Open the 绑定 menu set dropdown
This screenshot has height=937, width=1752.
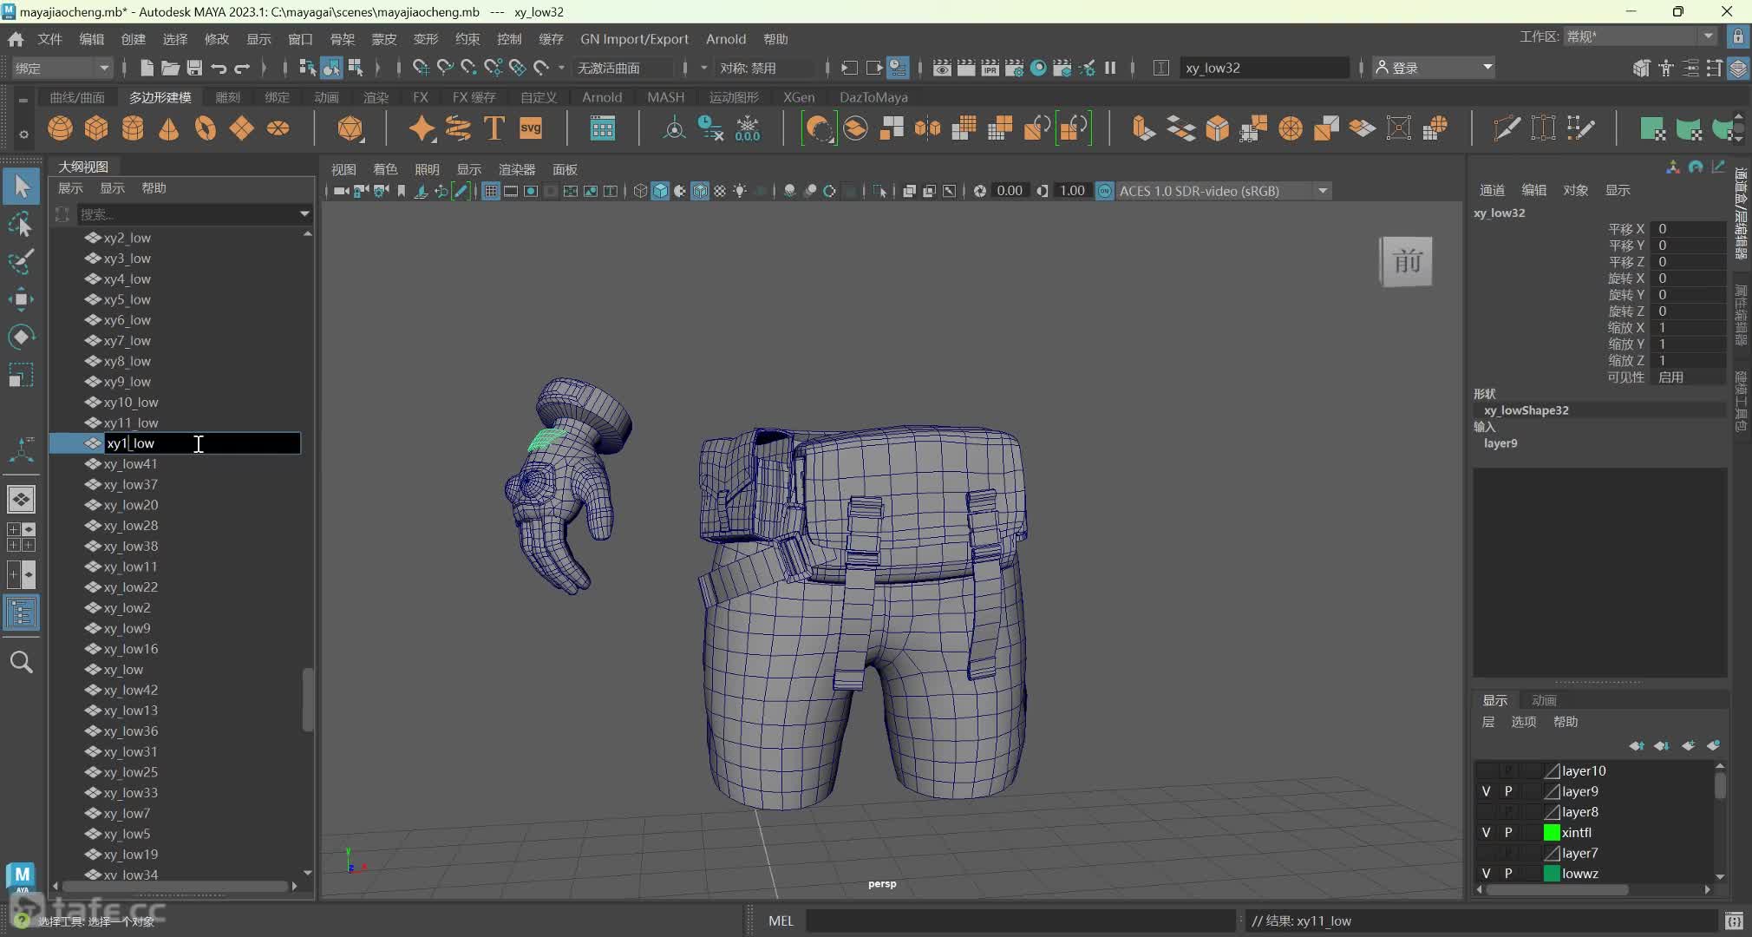point(62,68)
